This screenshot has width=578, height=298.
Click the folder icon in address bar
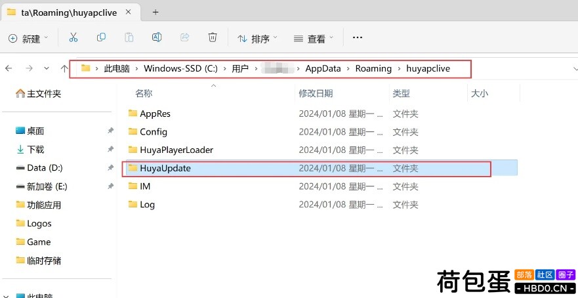(x=86, y=68)
